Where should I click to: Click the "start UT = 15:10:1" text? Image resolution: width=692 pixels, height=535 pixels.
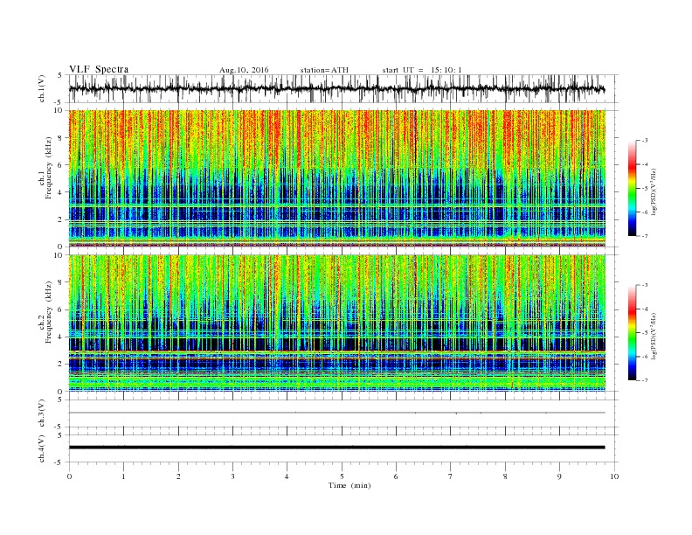click(422, 70)
